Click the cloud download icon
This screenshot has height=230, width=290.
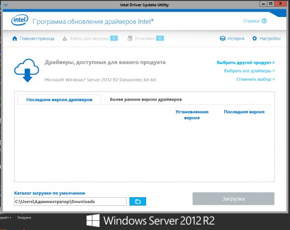[x=27, y=70]
